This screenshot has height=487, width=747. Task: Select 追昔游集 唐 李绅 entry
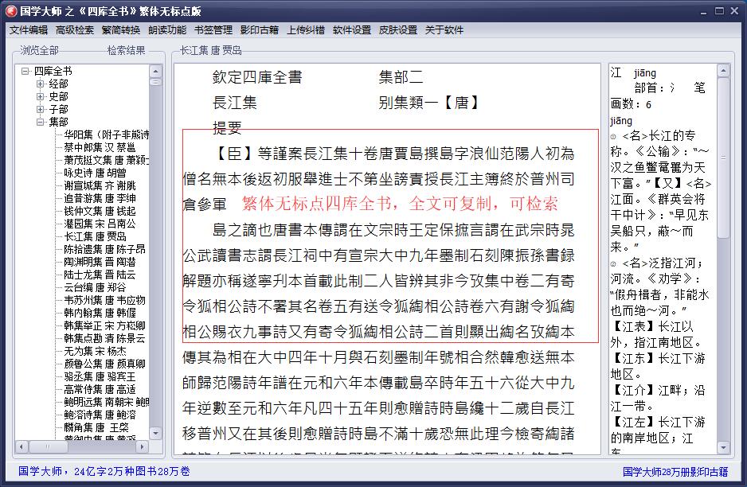coord(100,198)
